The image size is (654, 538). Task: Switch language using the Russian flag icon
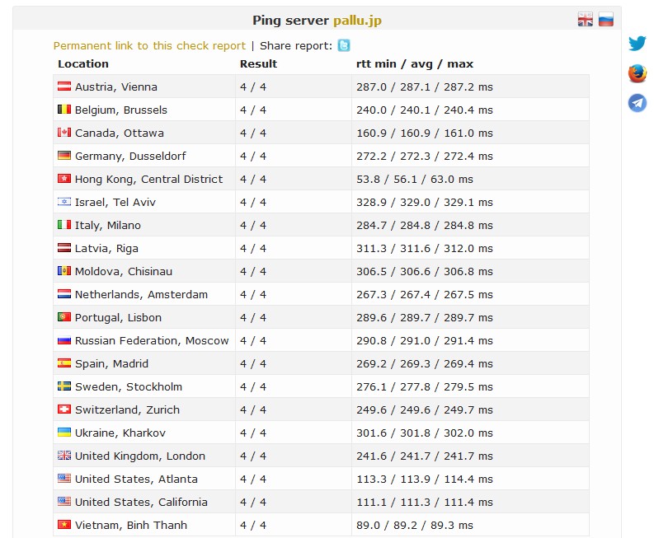tap(606, 20)
